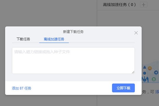Image resolution: width=159 pixels, height=106 pixels.
Task: Click the gray hint text 务，可 on the right
Action: 148,92
